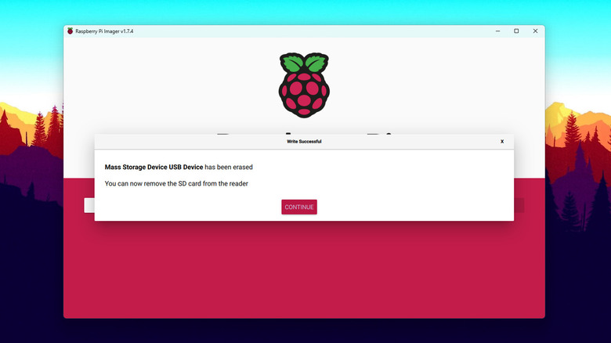The width and height of the screenshot is (611, 343).
Task: Click the large Raspberry Pi logo
Action: click(x=305, y=85)
